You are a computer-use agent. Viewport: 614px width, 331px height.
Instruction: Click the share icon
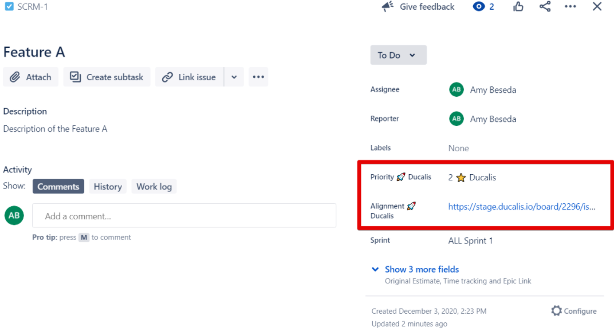tap(545, 7)
